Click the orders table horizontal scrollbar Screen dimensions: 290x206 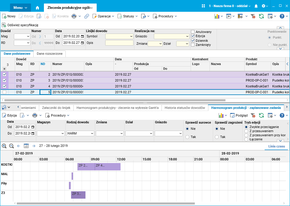coord(115,100)
